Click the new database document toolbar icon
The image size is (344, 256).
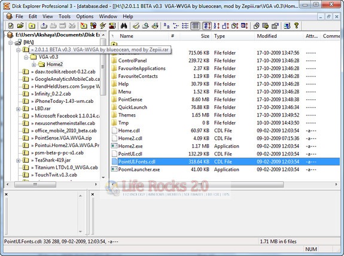[11, 26]
